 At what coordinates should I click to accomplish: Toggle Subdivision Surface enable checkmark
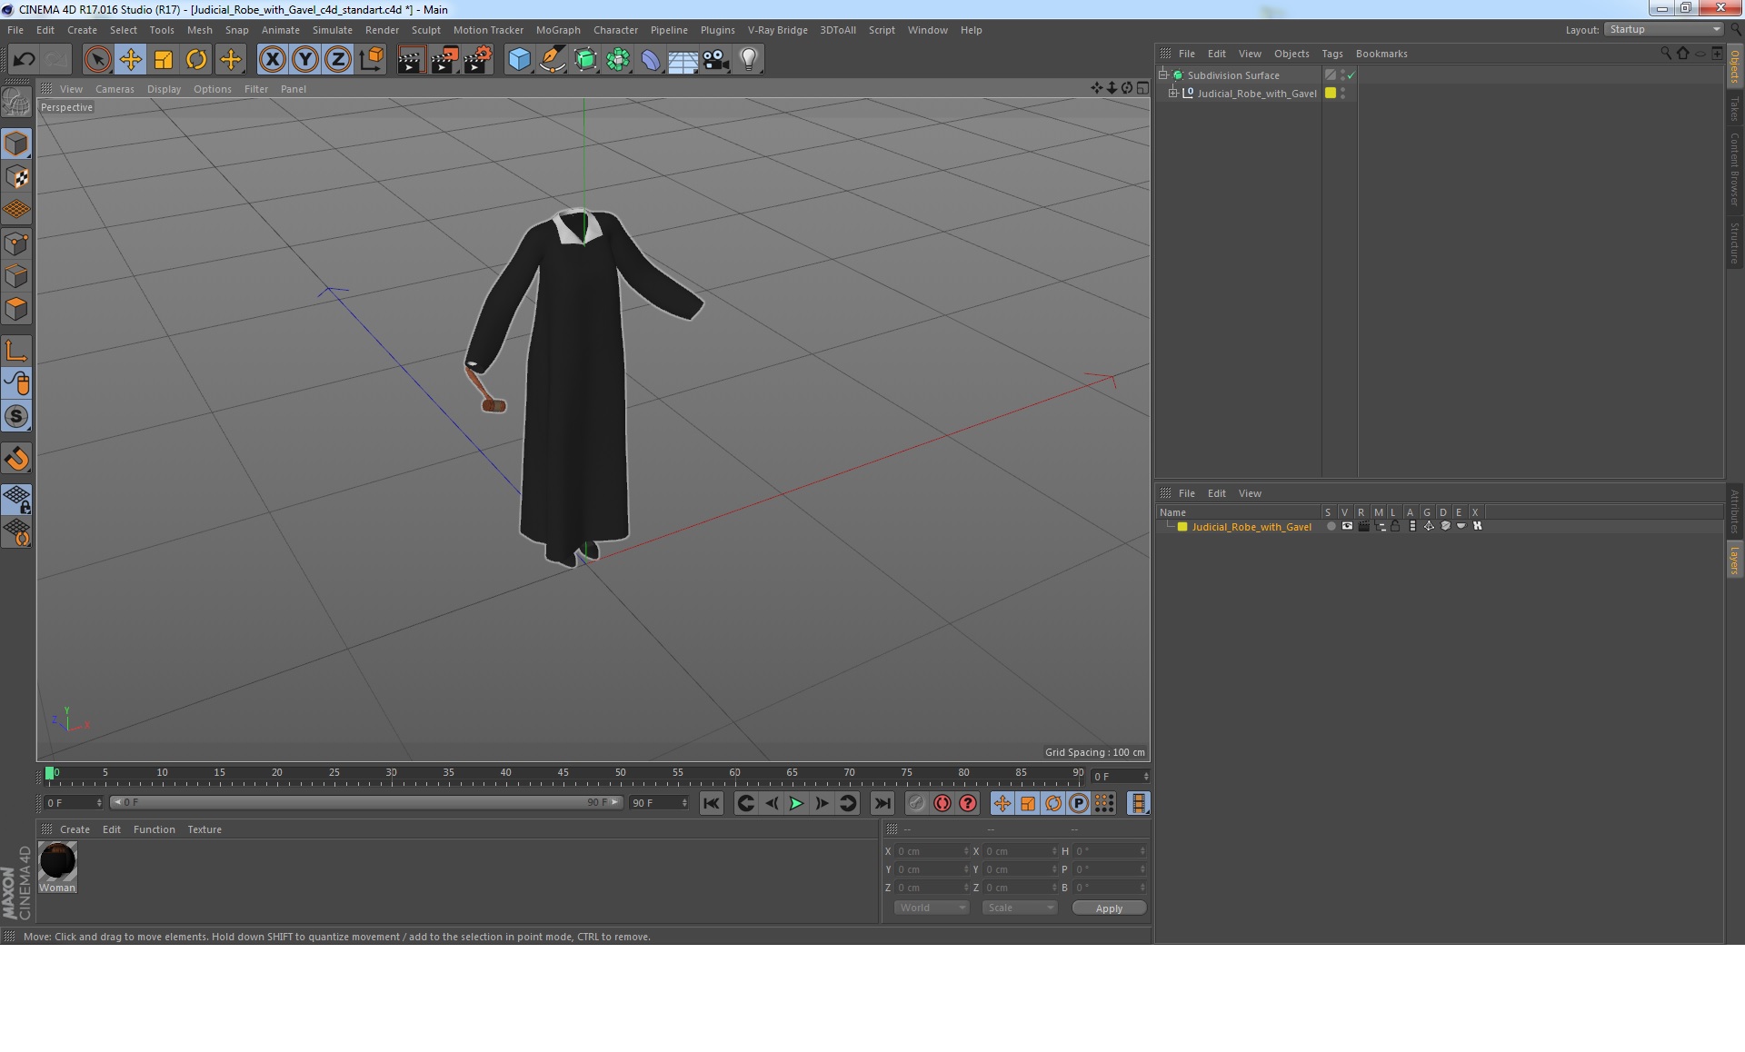point(1351,75)
